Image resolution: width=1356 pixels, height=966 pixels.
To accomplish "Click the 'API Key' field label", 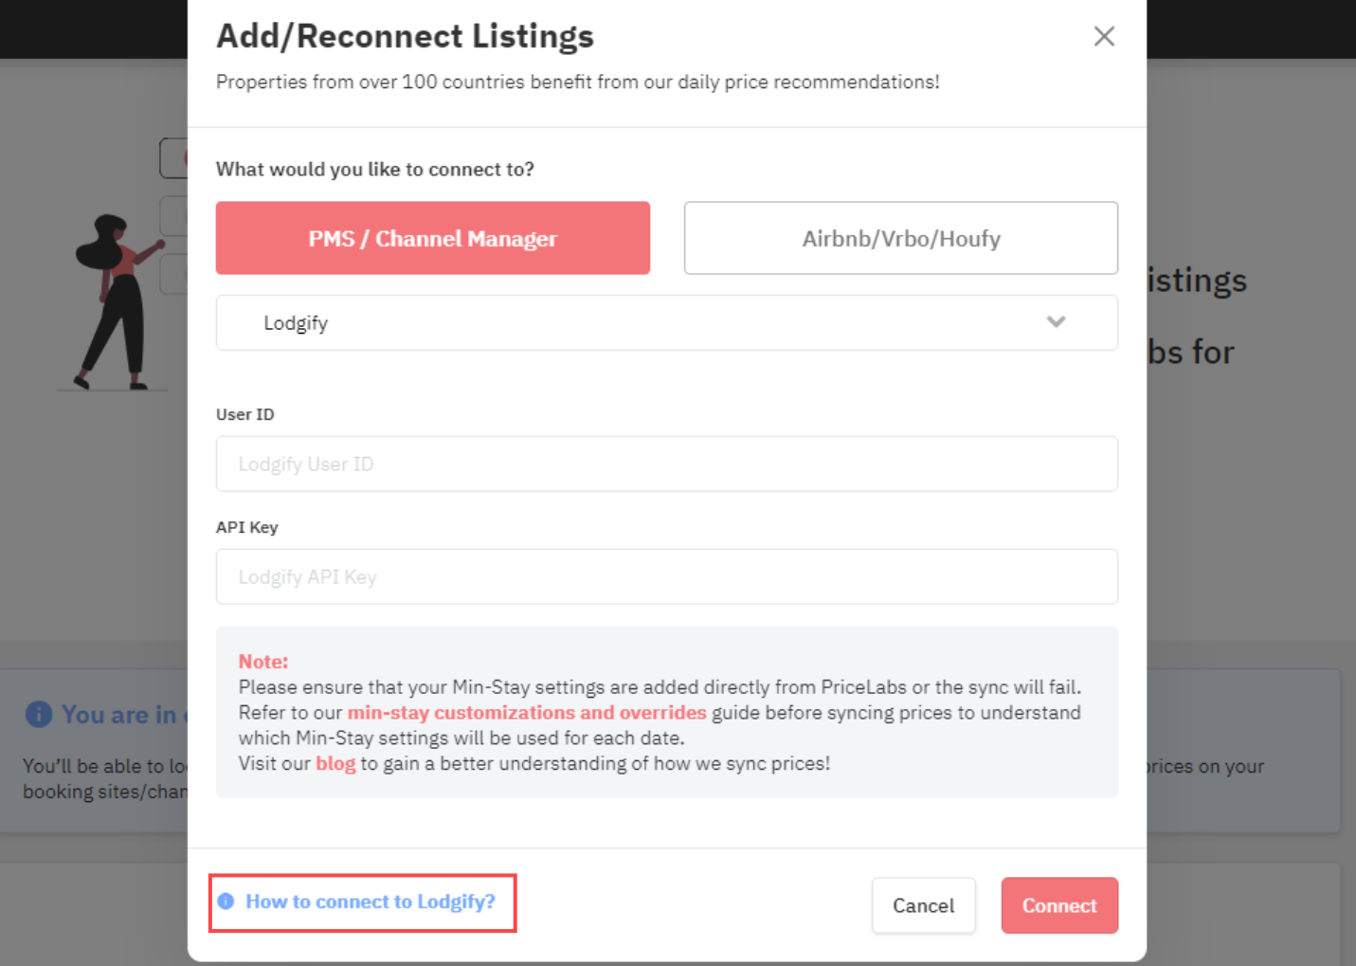I will [x=247, y=527].
